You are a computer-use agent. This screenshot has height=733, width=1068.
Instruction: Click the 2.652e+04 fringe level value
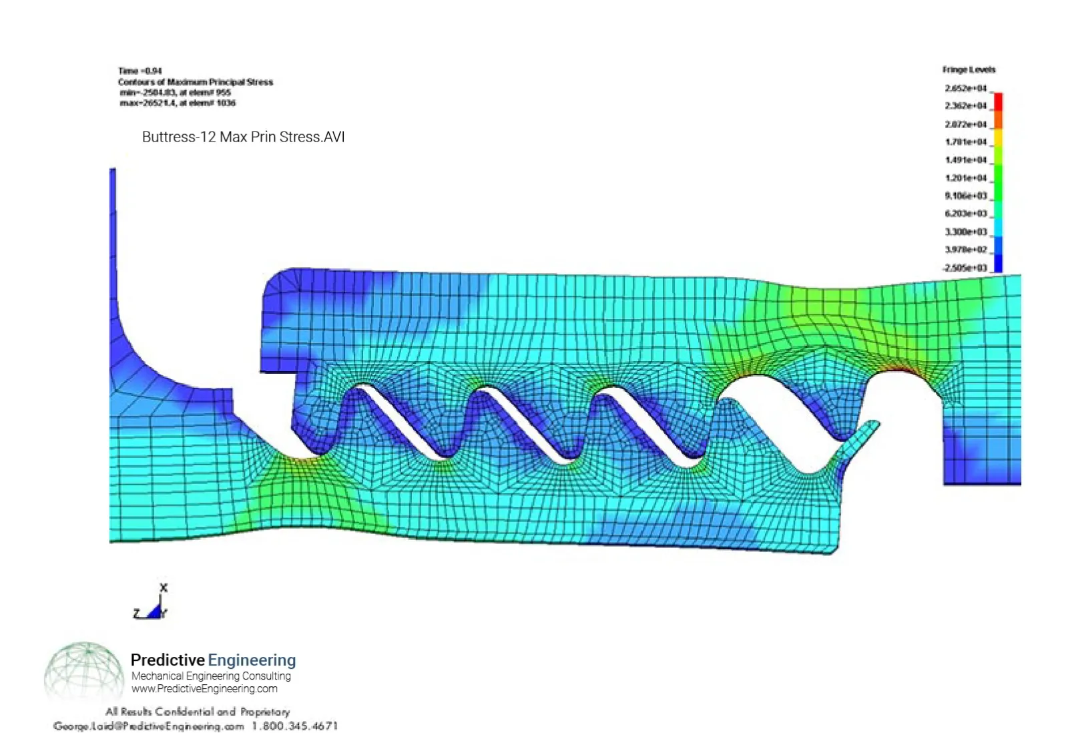point(965,88)
